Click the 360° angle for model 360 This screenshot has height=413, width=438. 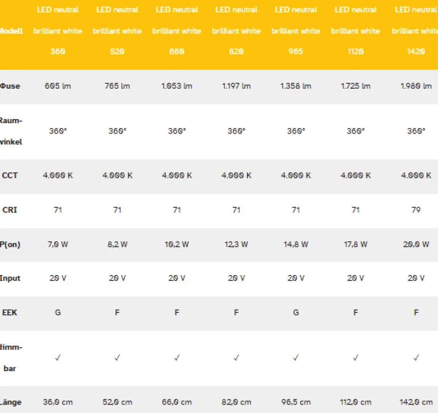click(x=58, y=131)
